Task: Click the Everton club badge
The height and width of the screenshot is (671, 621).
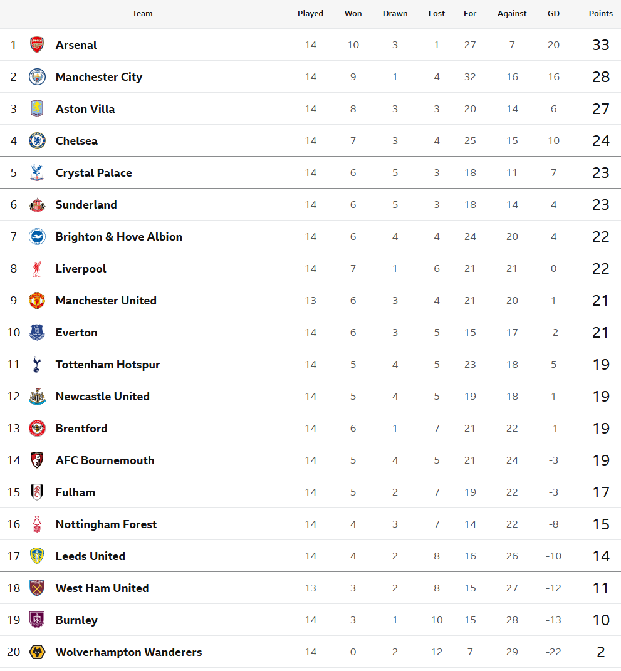Action: [37, 333]
